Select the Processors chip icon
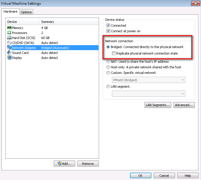 point(9,33)
